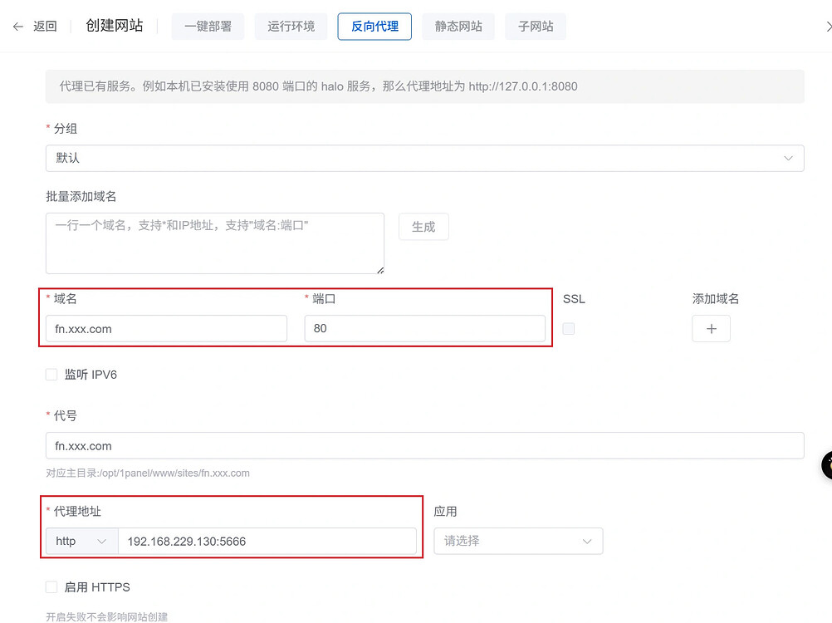Open the 分组 dropdown showing 默认
The image size is (832, 623).
pos(425,158)
